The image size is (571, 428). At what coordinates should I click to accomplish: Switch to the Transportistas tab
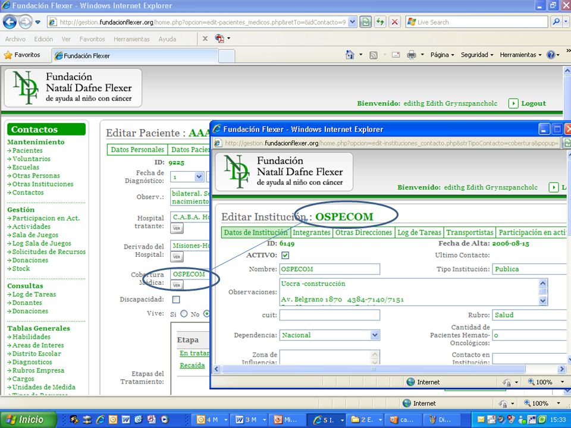click(470, 232)
